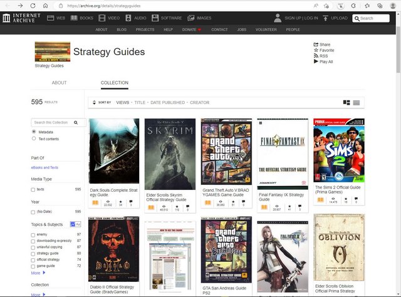Screen dimensions: 401x297
Task: Open the PROJECTS navigation link
Action: click(x=145, y=29)
